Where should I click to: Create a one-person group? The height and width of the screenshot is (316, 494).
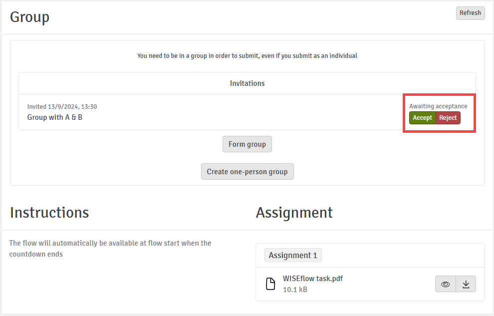247,171
